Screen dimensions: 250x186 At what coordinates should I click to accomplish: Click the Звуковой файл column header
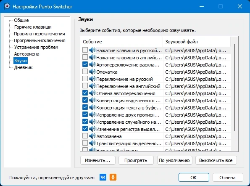click(197, 42)
